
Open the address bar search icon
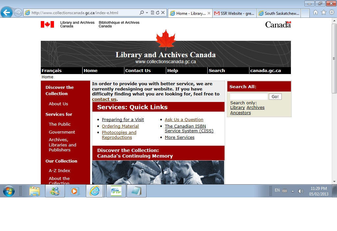click(x=142, y=13)
